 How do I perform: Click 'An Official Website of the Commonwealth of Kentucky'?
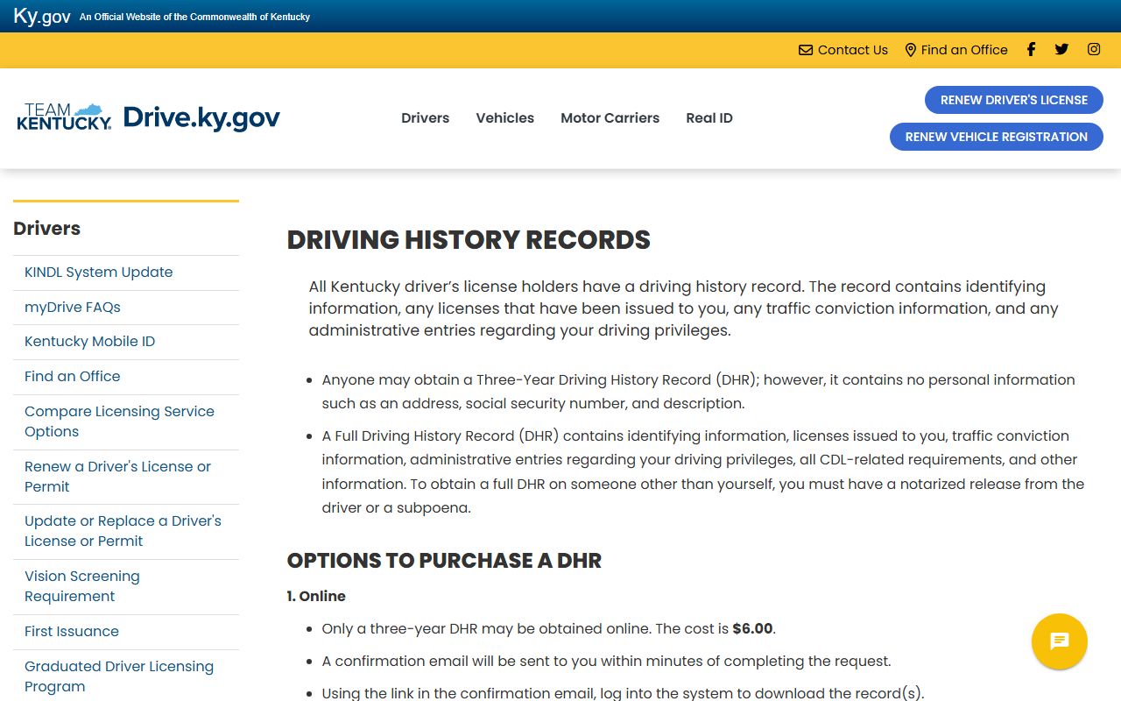tap(194, 17)
